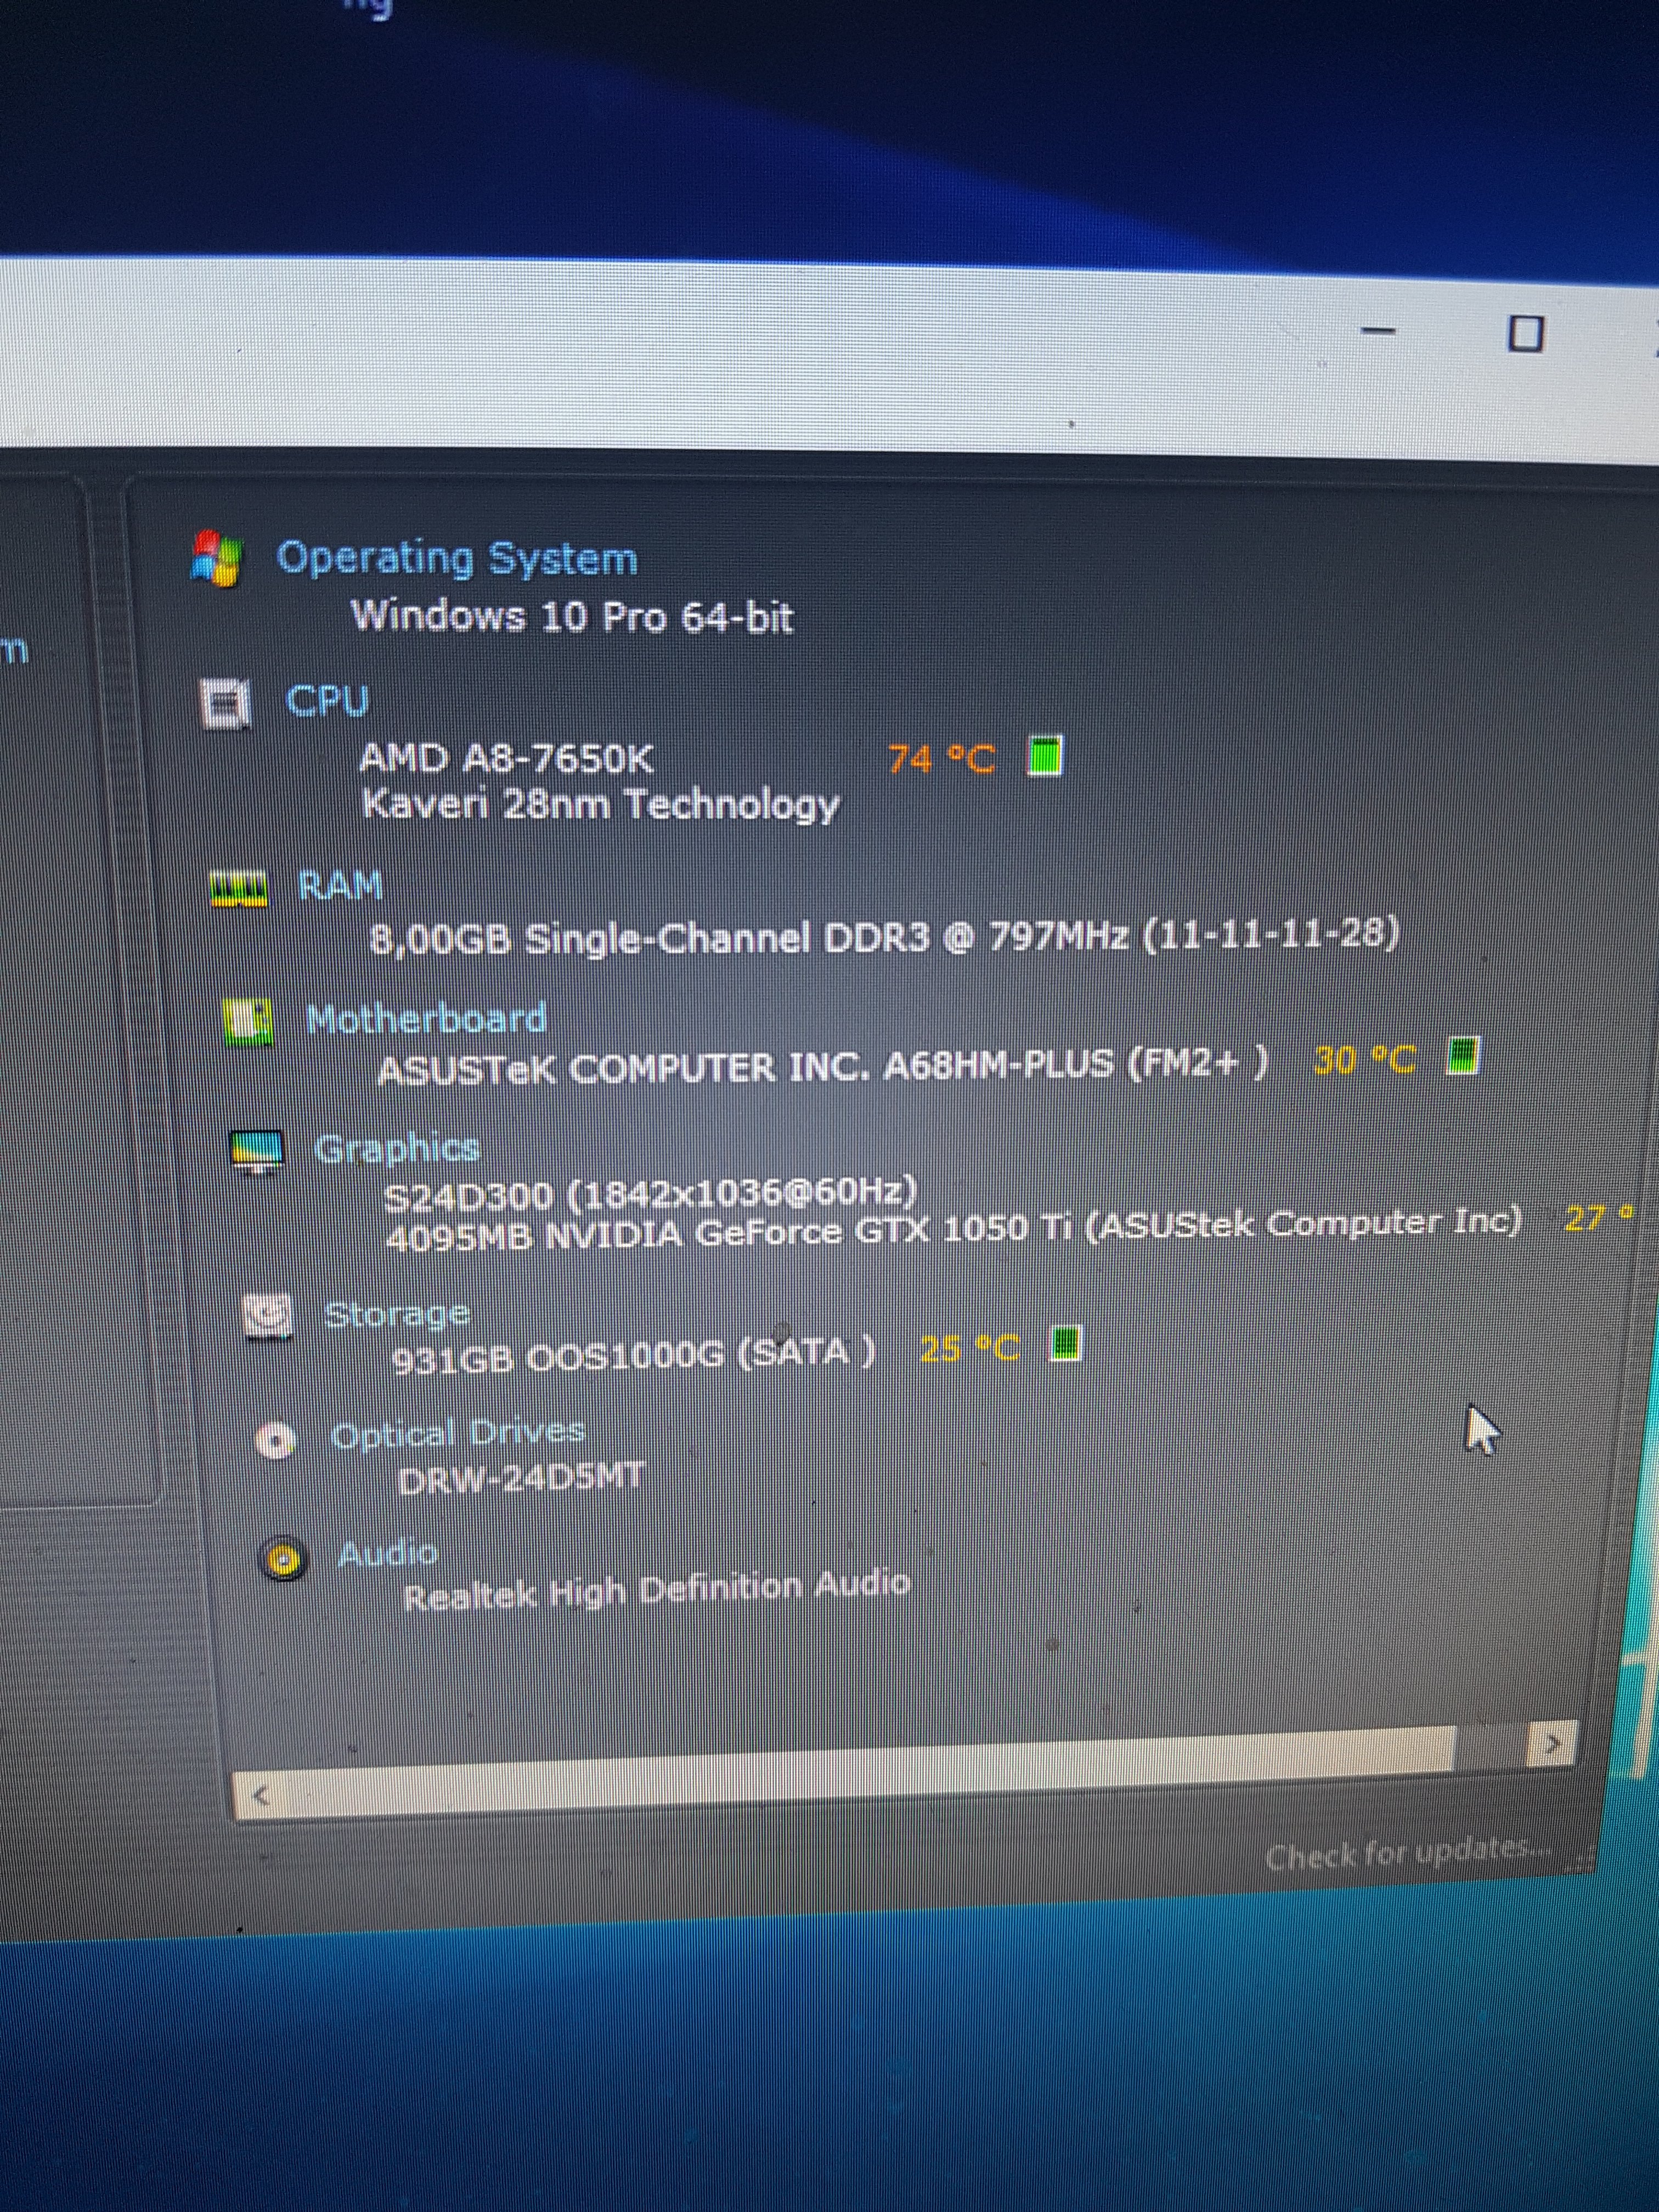The height and width of the screenshot is (2212, 1659).
Task: Open the Storage section heading
Action: point(397,1314)
